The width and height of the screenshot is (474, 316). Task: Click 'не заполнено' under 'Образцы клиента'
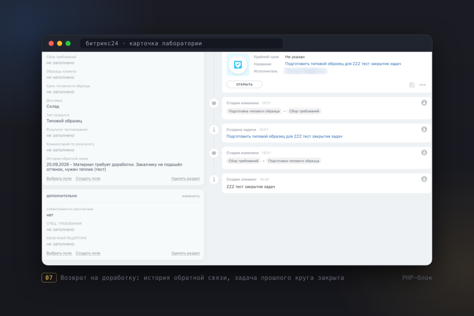click(61, 77)
